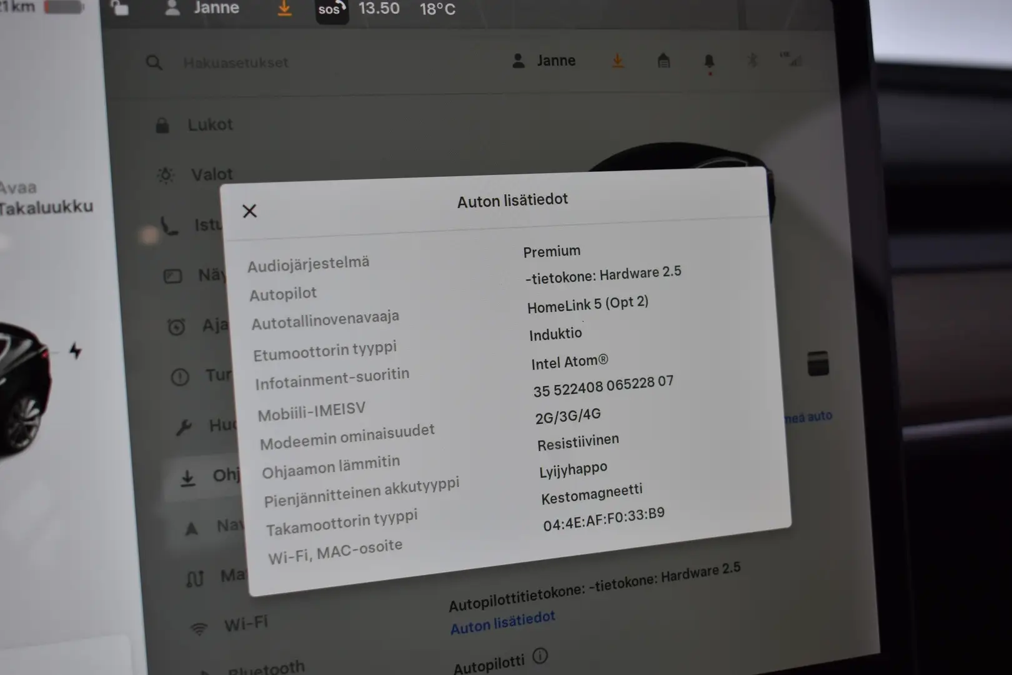Tap the alarm clock schedule icon
1012x675 pixels.
point(176,326)
